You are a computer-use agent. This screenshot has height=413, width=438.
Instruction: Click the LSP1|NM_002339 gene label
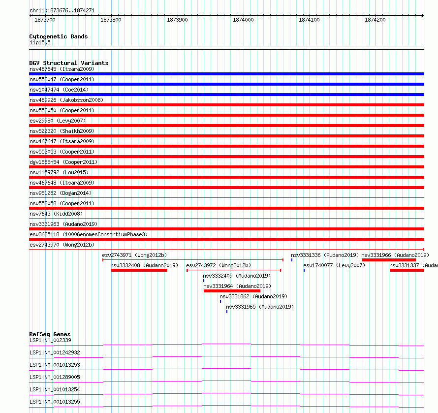coord(50,340)
